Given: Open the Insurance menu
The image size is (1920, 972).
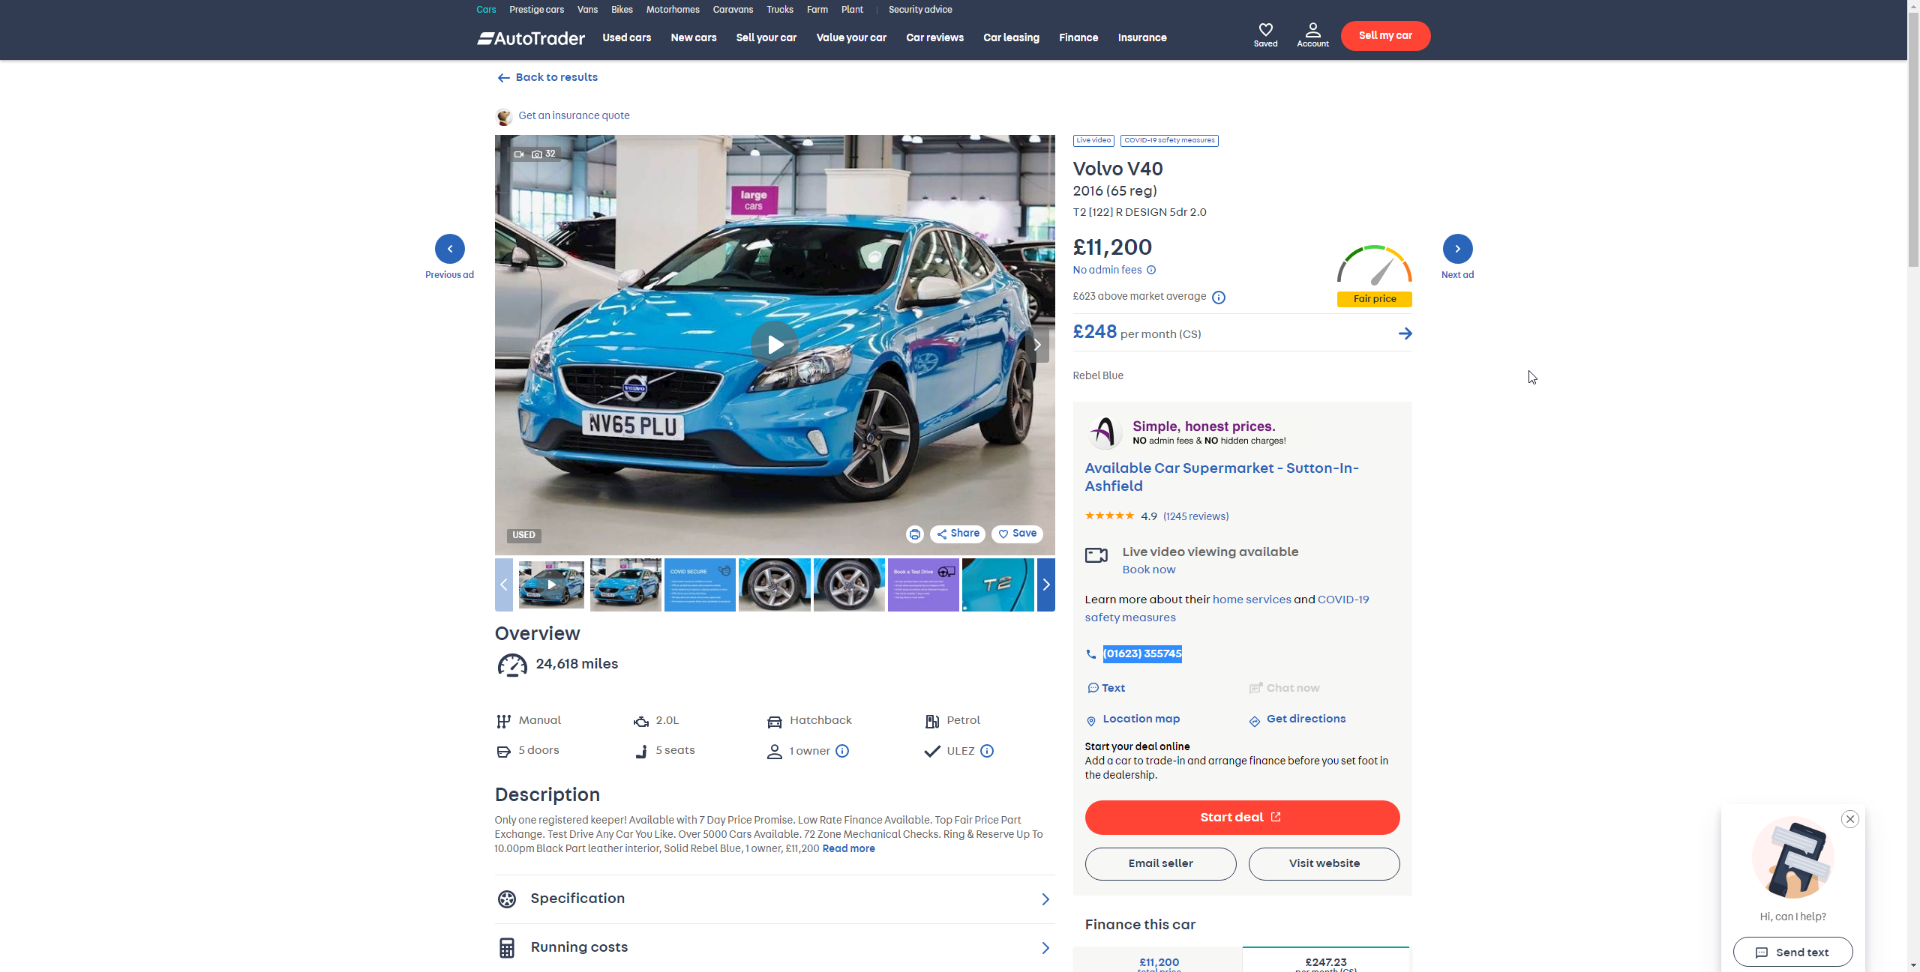Looking at the screenshot, I should (1141, 37).
